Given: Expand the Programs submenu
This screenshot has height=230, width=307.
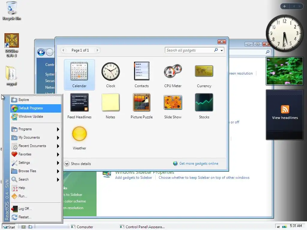Looking at the screenshot, I should (x=58, y=129).
